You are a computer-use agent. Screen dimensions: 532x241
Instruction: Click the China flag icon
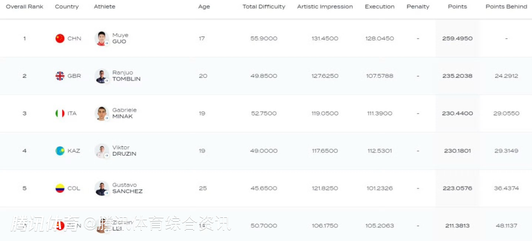coord(60,38)
